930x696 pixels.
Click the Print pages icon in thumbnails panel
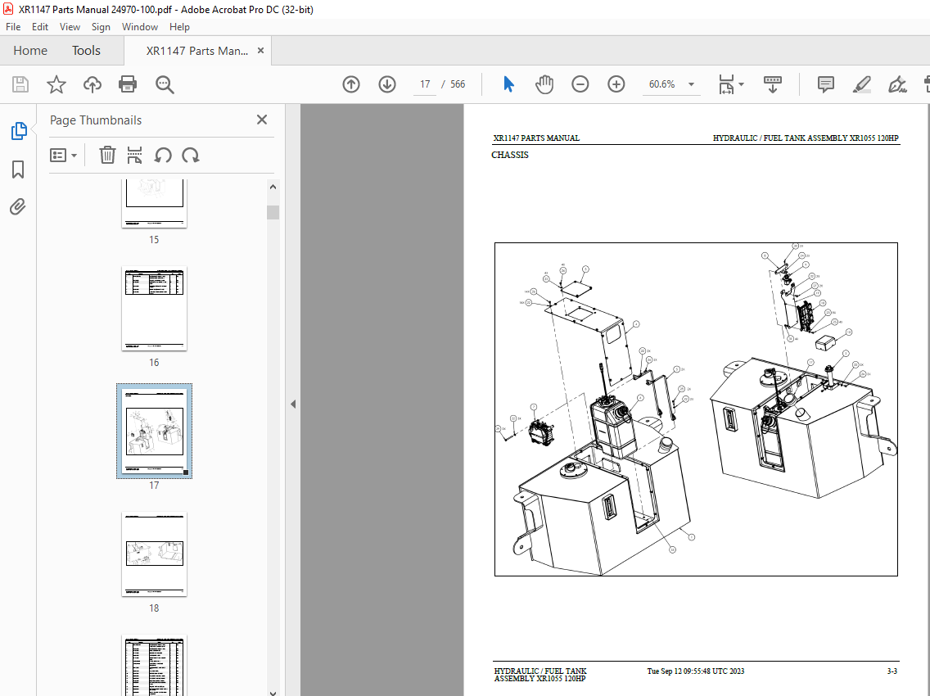click(x=134, y=155)
